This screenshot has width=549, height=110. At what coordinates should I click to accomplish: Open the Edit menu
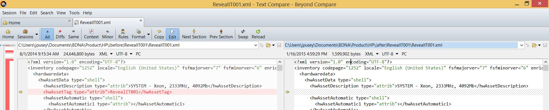click(x=33, y=13)
